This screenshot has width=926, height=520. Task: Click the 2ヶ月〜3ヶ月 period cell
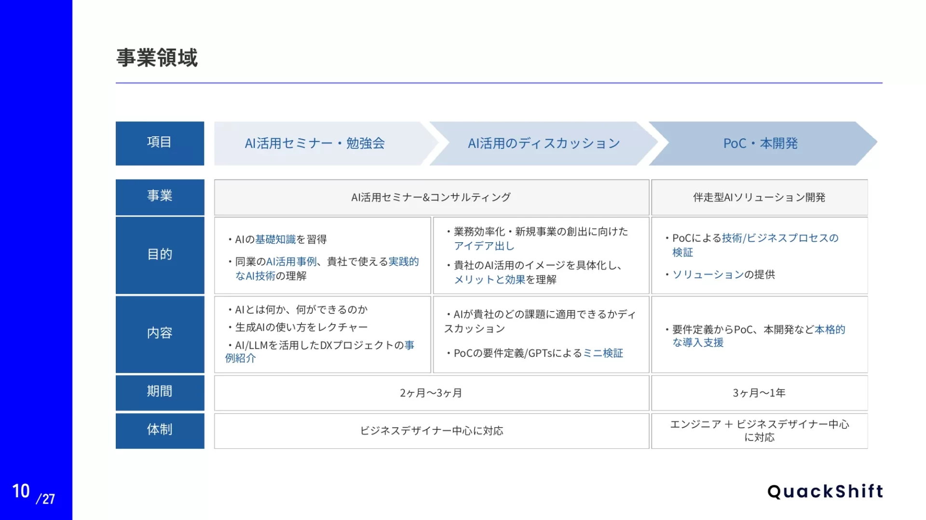(x=431, y=393)
